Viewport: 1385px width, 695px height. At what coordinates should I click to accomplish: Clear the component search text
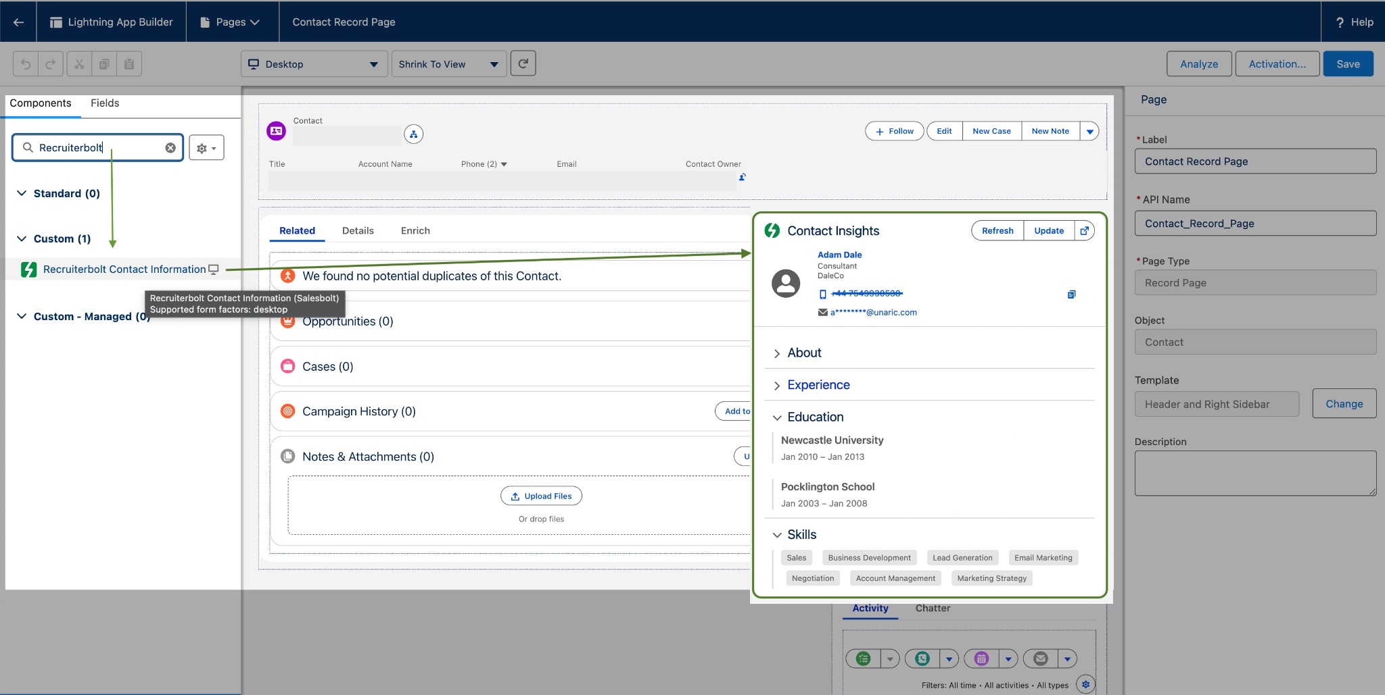pos(170,148)
